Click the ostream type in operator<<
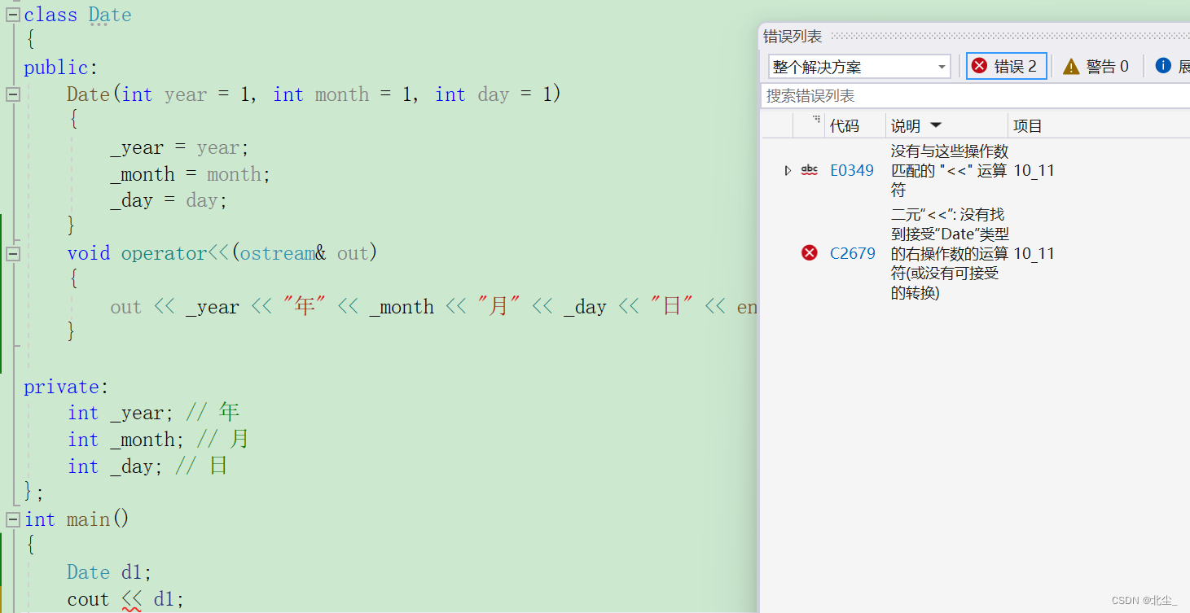 point(278,253)
